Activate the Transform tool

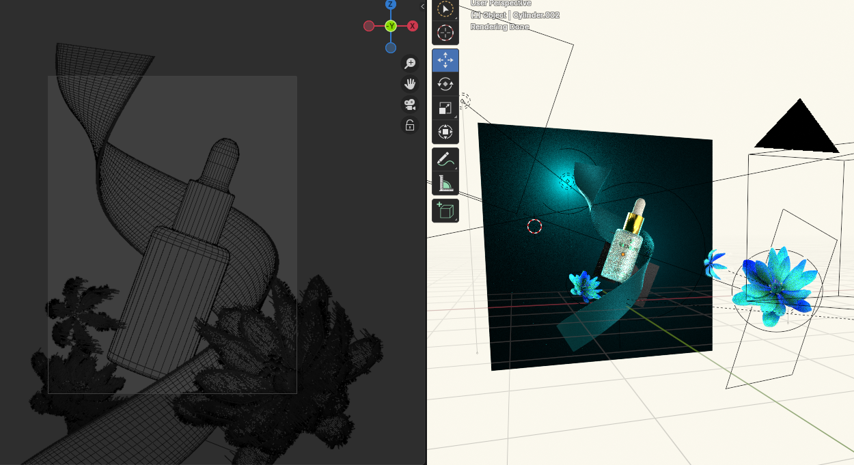point(445,131)
